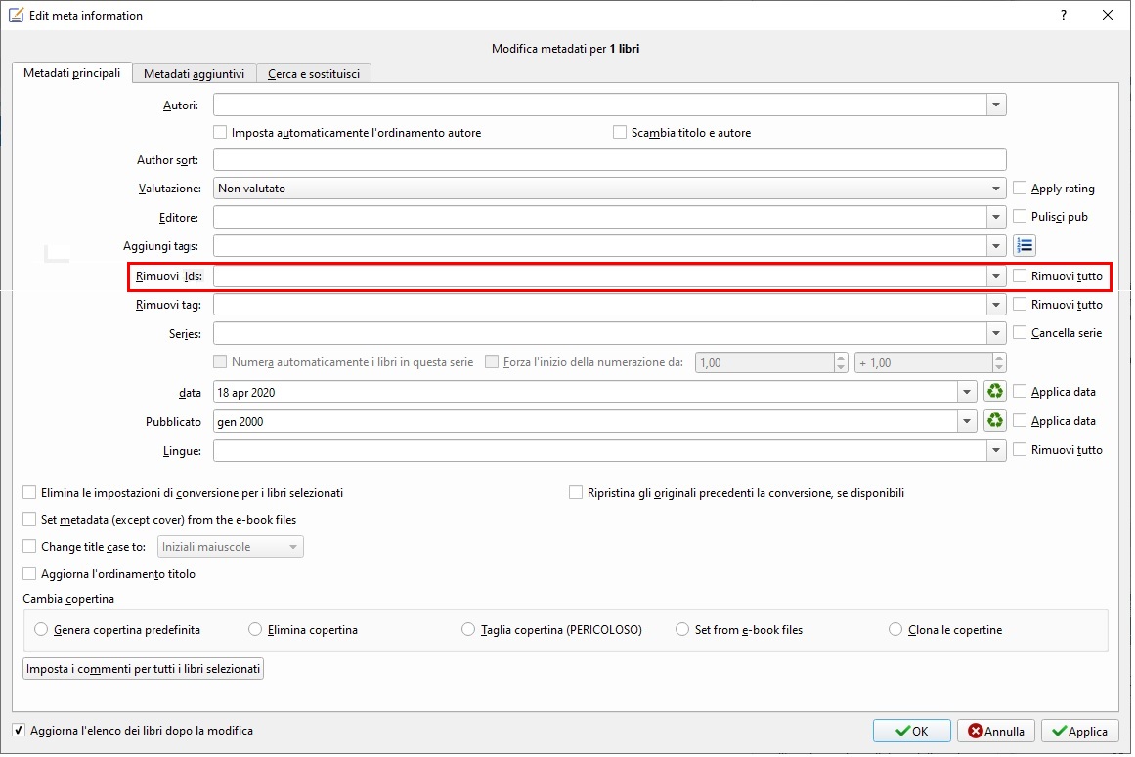Click the data field showing 18 apr 2020
1135x757 pixels.
(586, 392)
